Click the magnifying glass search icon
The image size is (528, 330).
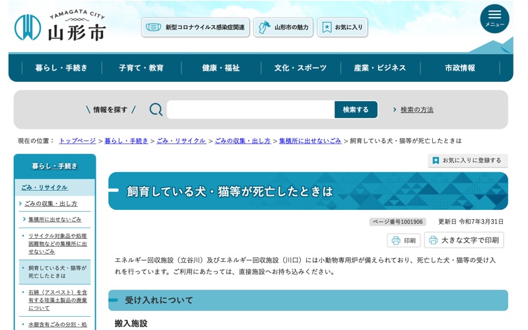[x=156, y=110]
